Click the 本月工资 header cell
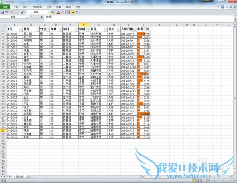This screenshot has width=237, height=183. [x=143, y=29]
